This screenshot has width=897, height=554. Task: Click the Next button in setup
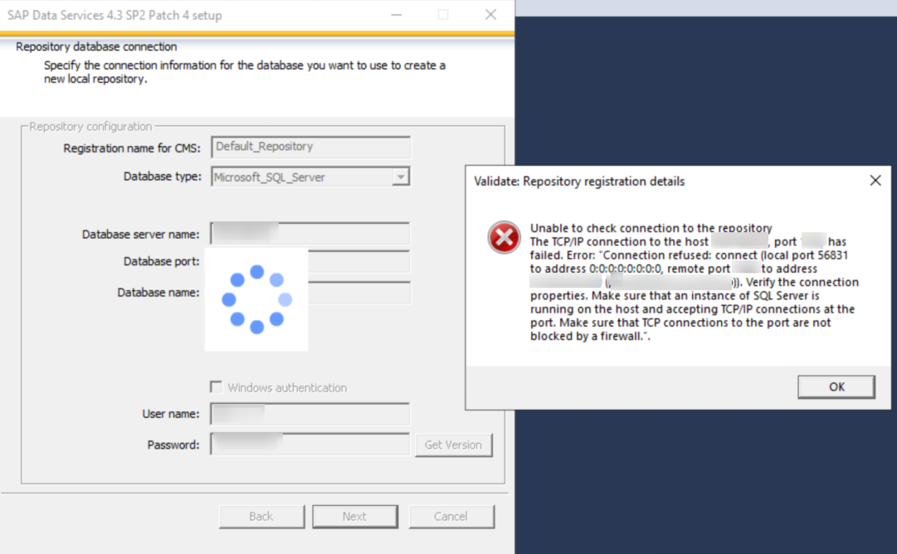(354, 517)
